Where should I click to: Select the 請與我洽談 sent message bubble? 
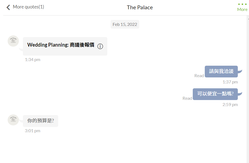click(x=221, y=71)
